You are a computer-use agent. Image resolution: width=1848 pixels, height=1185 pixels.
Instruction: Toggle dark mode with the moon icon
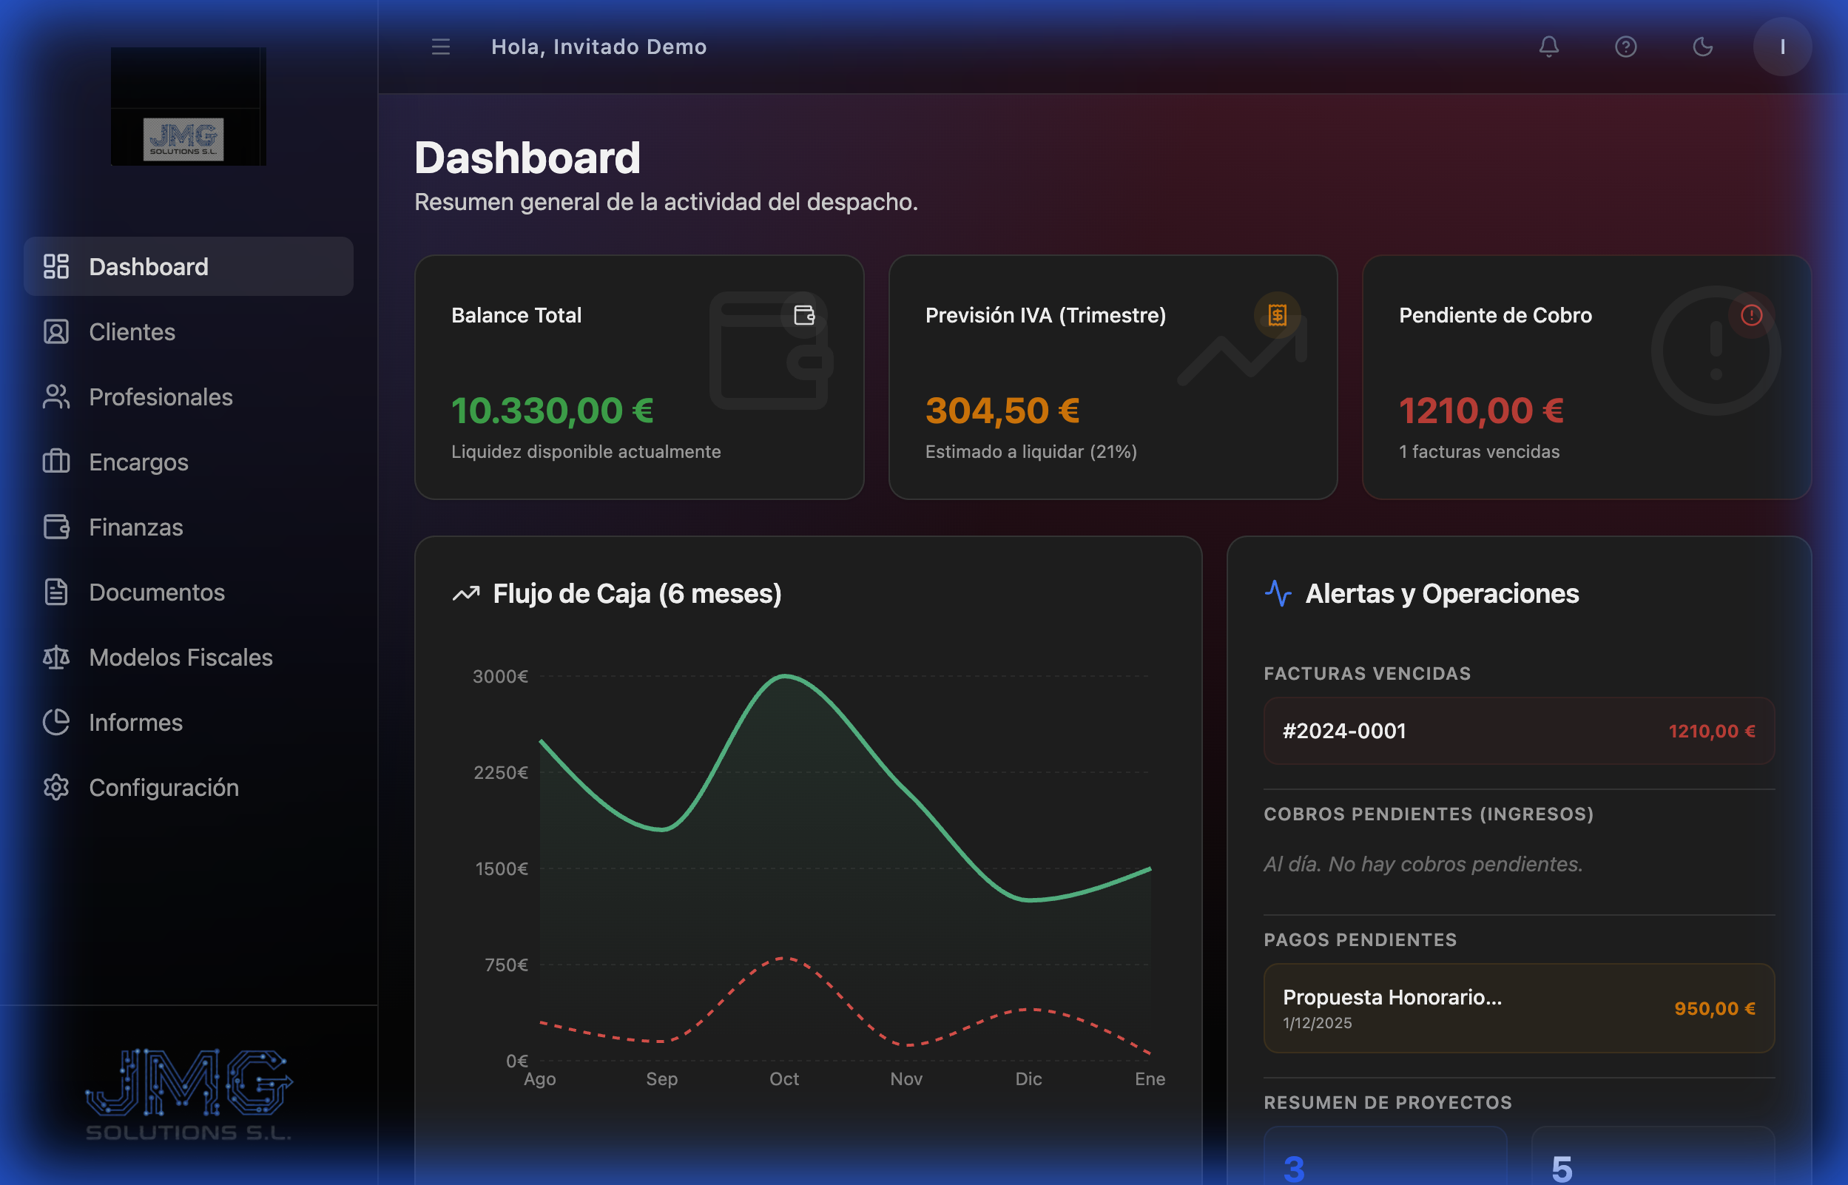pyautogui.click(x=1702, y=47)
